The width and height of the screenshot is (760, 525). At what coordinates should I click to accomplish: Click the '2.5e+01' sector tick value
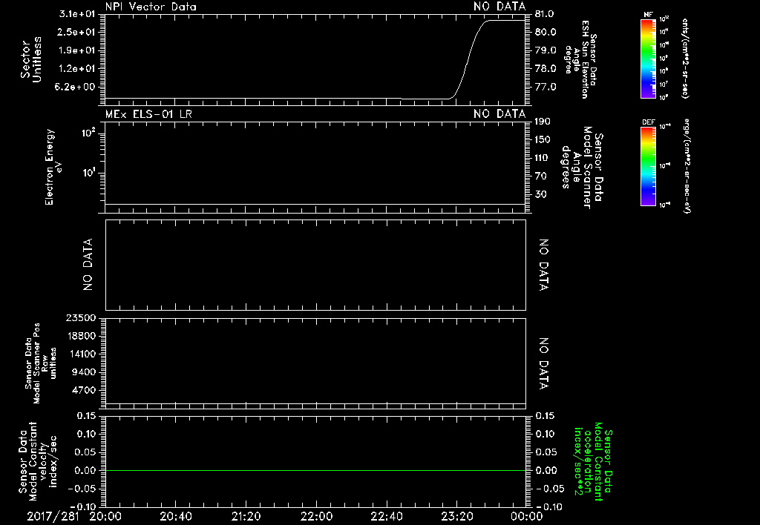pyautogui.click(x=76, y=32)
